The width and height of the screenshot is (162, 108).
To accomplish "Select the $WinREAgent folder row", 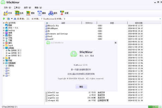I will [x=53, y=28].
